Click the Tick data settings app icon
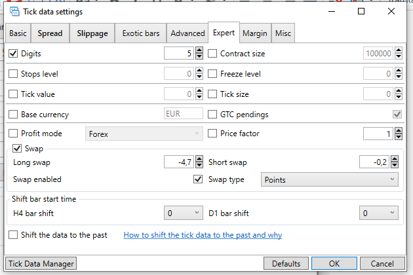This screenshot has width=413, height=275. click(x=13, y=11)
